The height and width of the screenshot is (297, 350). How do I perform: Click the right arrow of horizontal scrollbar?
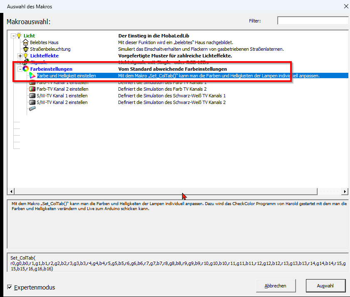click(344, 191)
